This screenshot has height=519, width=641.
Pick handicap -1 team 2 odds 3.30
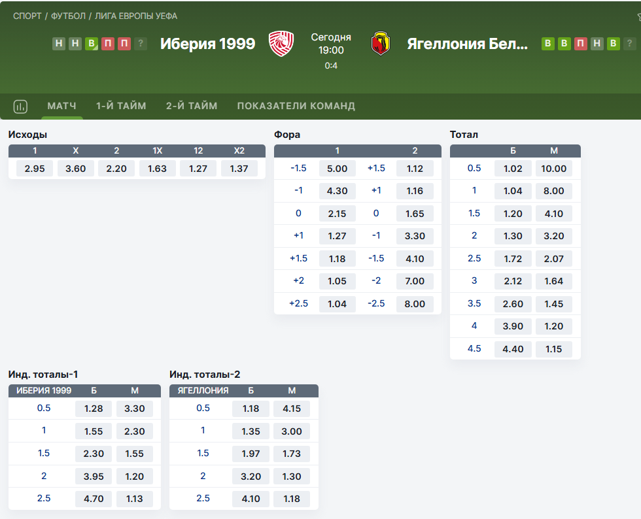click(415, 236)
